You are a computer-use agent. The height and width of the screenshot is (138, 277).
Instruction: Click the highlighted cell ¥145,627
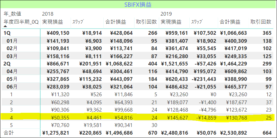178,118
